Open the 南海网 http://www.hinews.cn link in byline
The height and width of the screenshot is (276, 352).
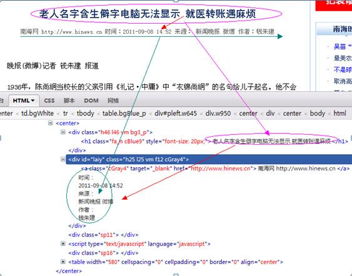coord(61,32)
